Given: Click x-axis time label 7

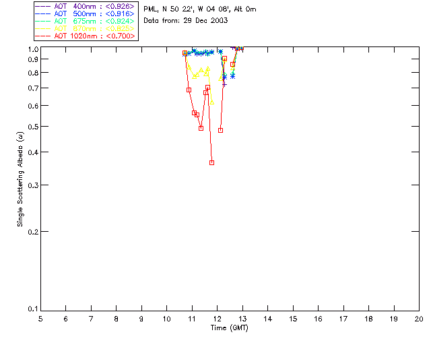Looking at the screenshot, I should (x=91, y=319).
